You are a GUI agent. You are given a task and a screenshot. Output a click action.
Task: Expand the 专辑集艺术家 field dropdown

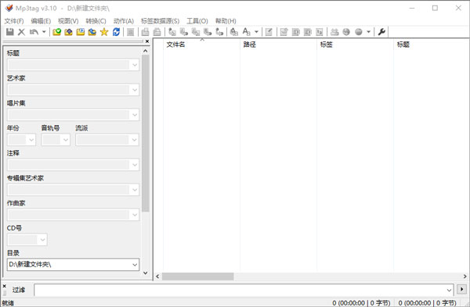(x=135, y=190)
